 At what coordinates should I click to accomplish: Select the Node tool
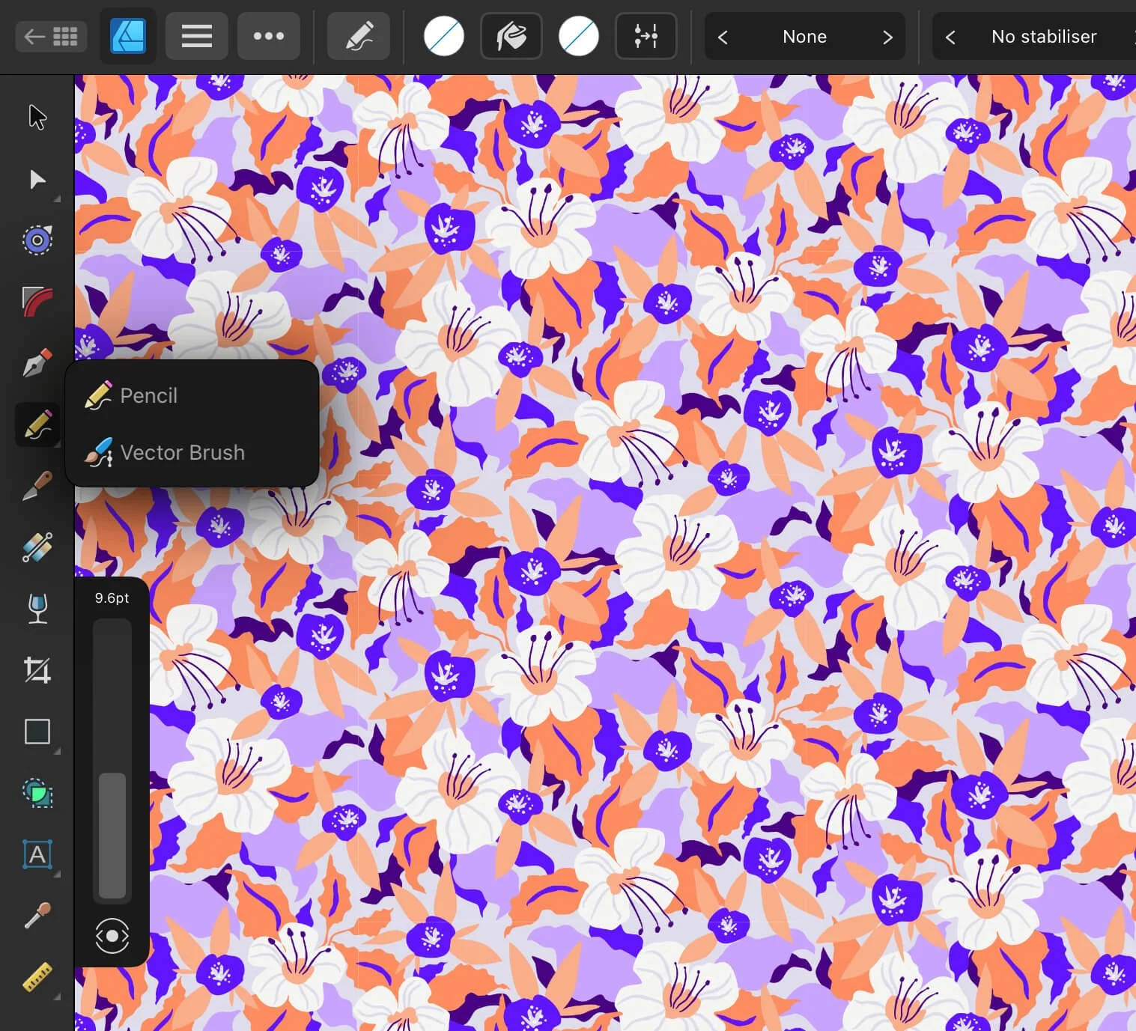point(37,180)
